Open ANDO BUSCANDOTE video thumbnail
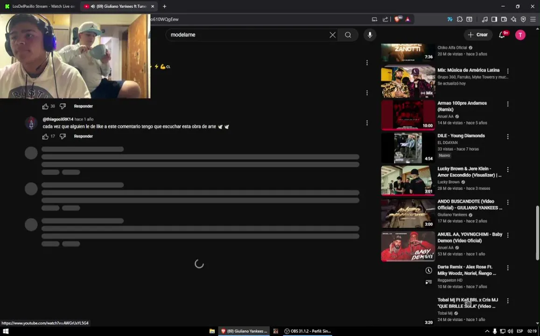Screen dimensions: 540x336 coord(408,213)
